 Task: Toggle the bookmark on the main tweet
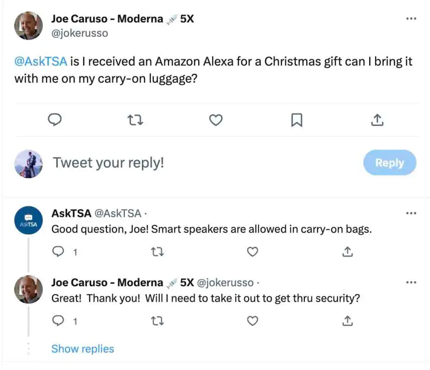point(296,120)
